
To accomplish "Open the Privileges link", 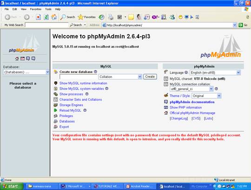I will [x=66, y=116].
